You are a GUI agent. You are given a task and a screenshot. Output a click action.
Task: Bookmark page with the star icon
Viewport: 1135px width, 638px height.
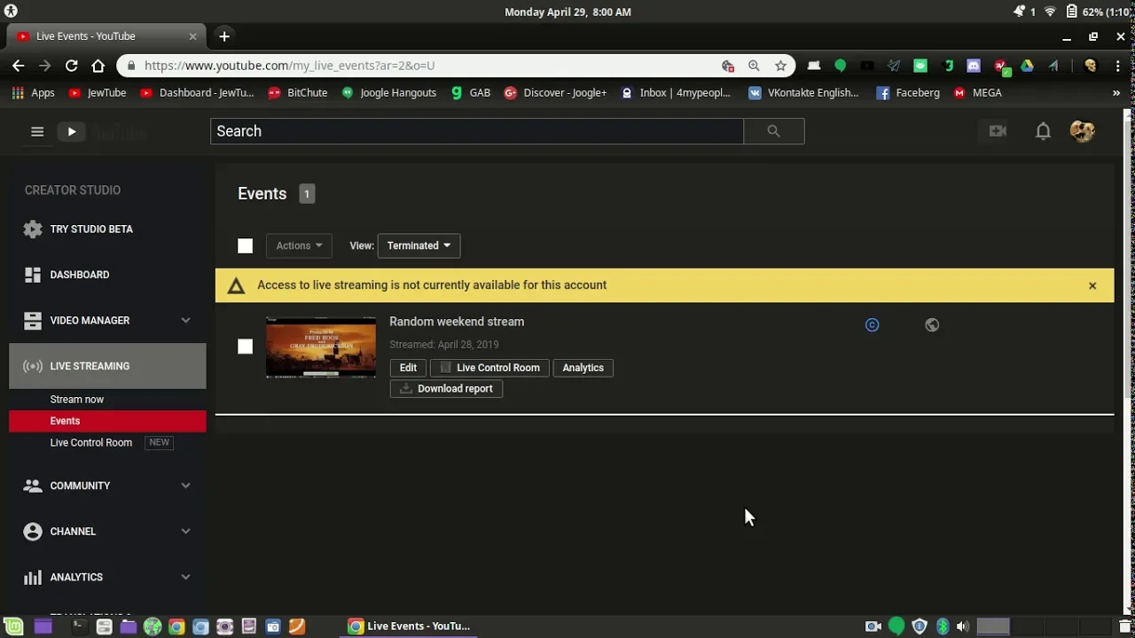pyautogui.click(x=780, y=66)
